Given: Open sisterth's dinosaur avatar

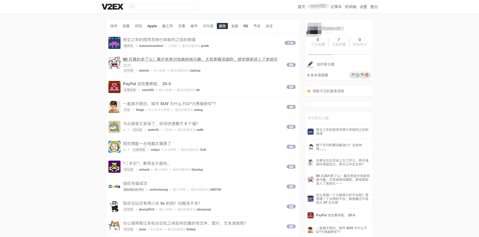Looking at the screenshot, I should [114, 127].
